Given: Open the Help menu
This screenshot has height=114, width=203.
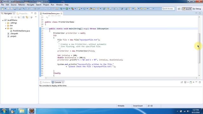Looking at the screenshot, I should tap(67, 5).
